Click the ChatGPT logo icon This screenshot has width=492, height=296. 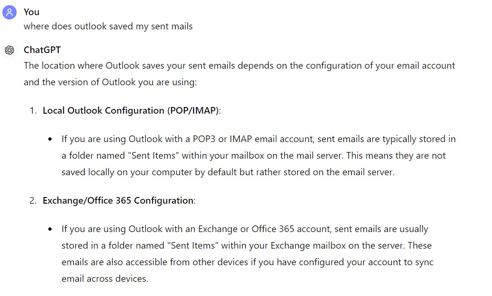(9, 50)
